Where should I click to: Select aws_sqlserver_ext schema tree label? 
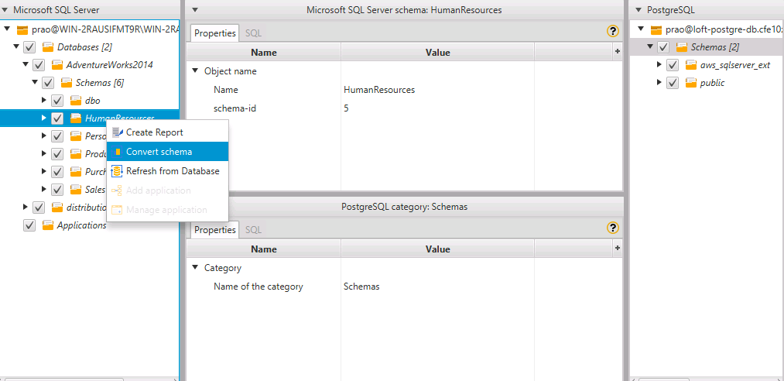pyautogui.click(x=735, y=66)
